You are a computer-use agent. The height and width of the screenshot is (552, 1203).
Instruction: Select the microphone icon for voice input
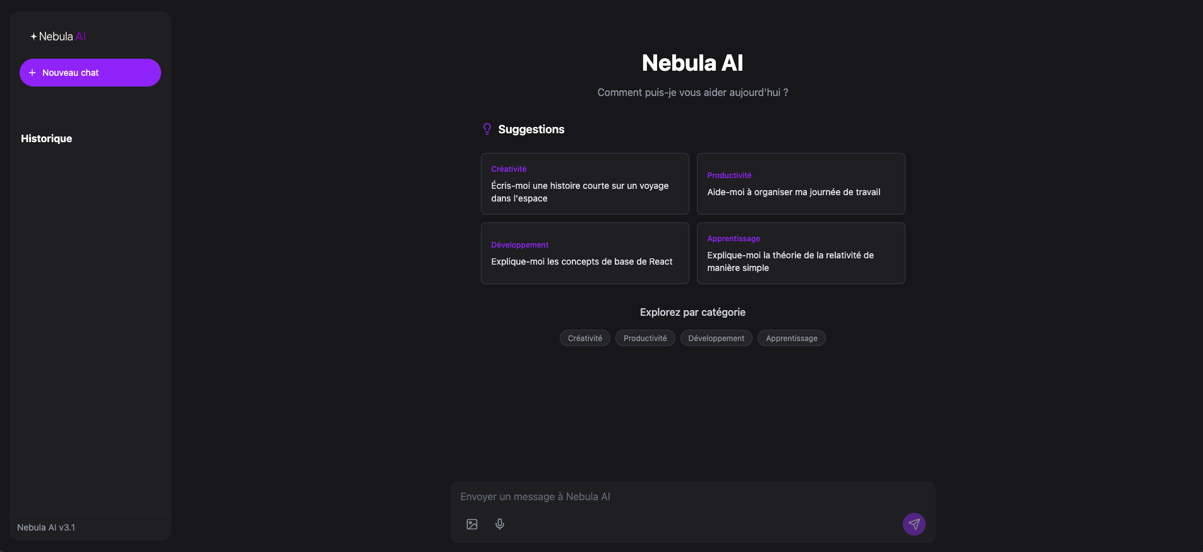pyautogui.click(x=500, y=524)
